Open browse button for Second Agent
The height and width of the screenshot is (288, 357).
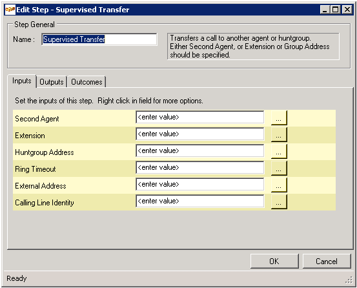[x=279, y=118]
